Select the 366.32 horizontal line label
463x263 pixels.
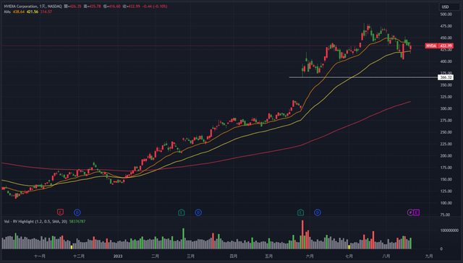[x=446, y=77]
